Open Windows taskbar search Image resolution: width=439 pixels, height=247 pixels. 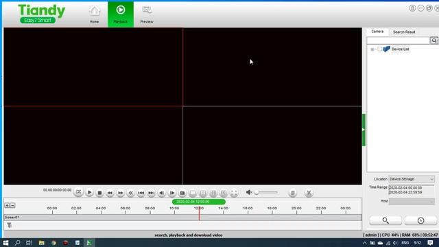coord(17,243)
